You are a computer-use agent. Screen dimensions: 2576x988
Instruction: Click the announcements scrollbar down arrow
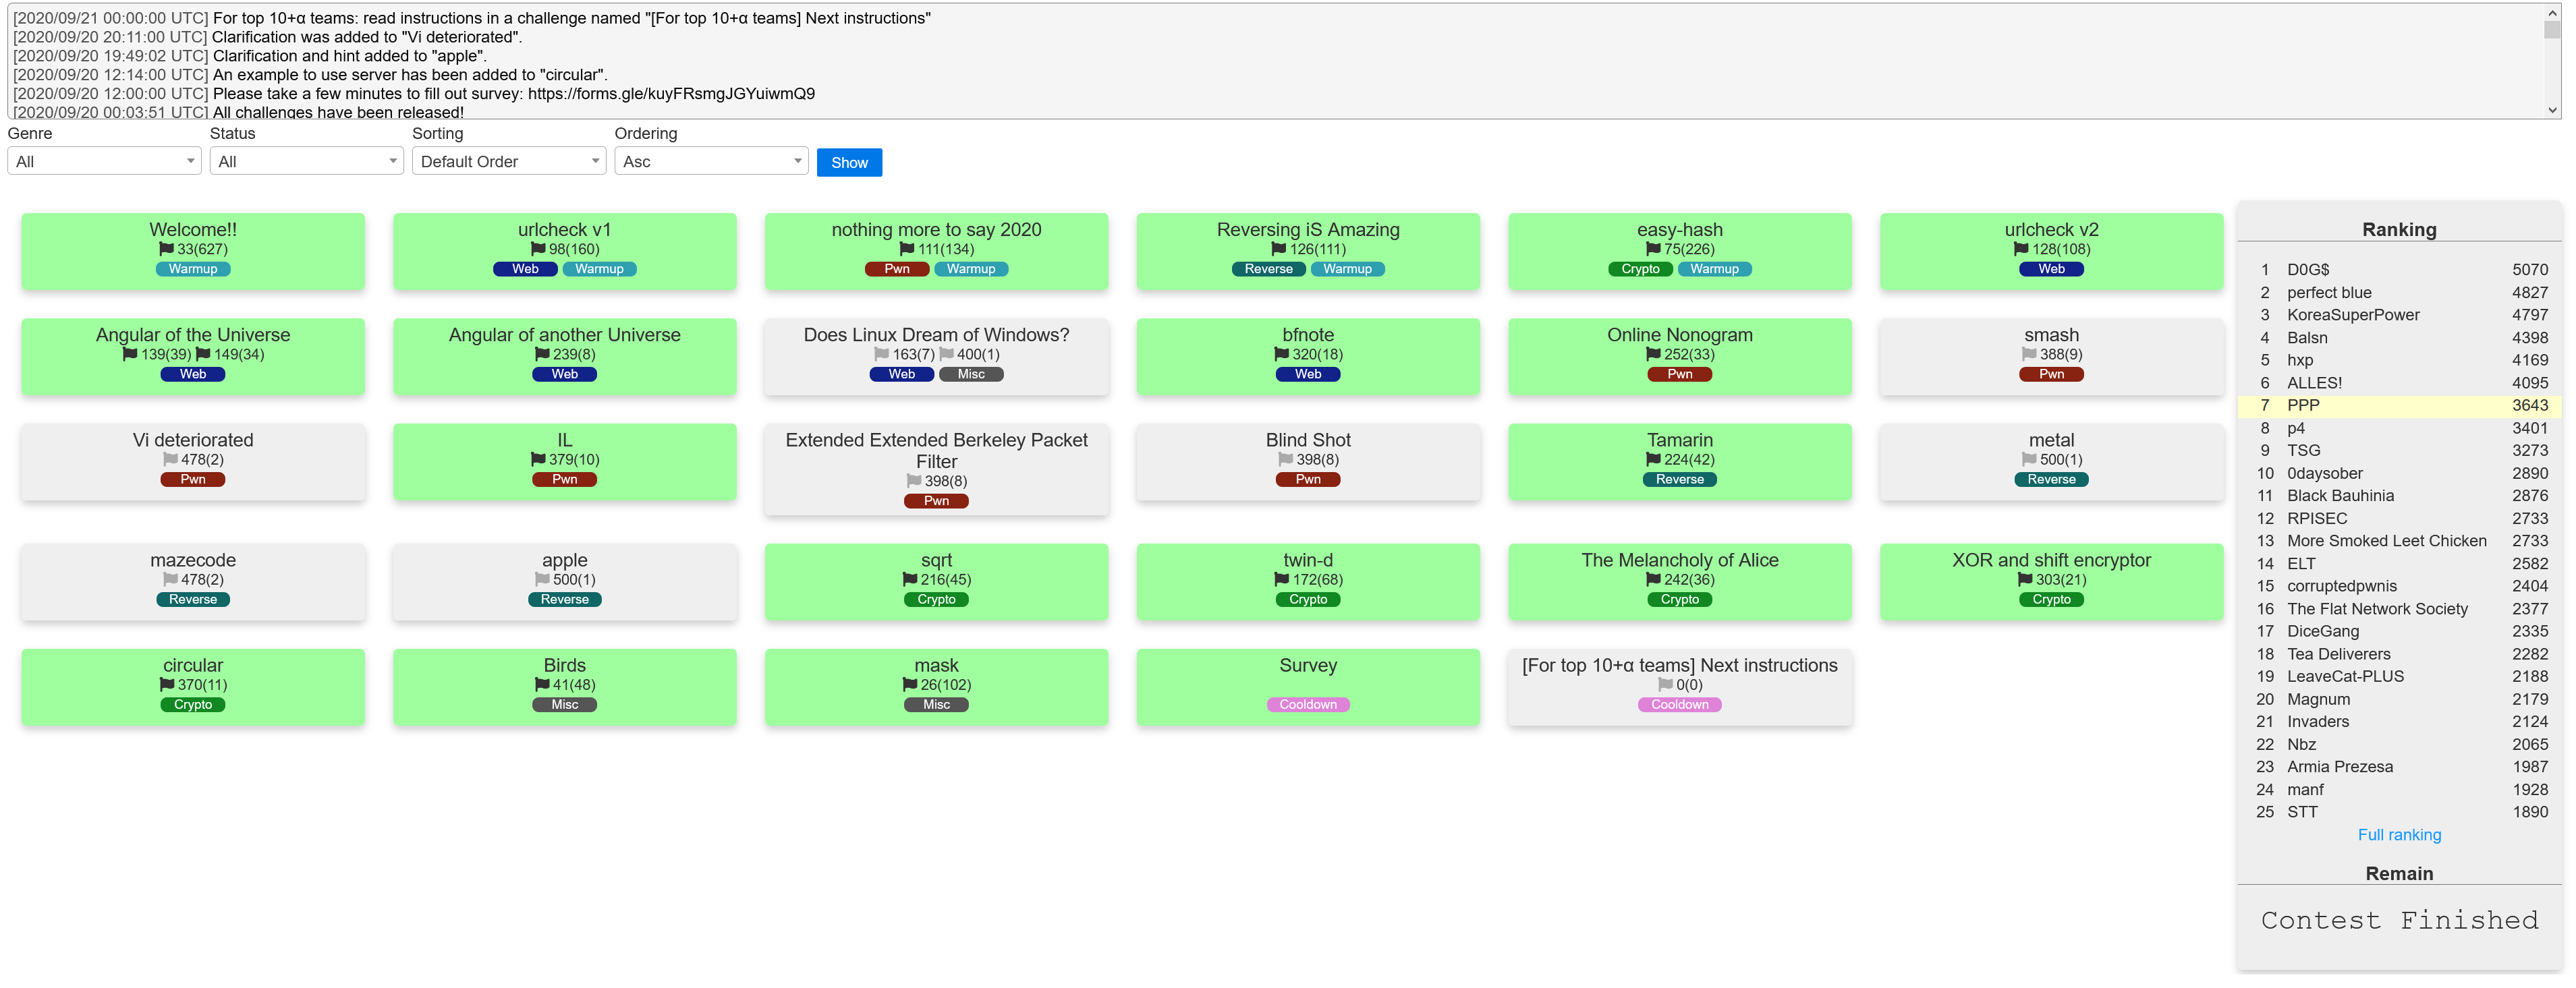tap(2552, 110)
